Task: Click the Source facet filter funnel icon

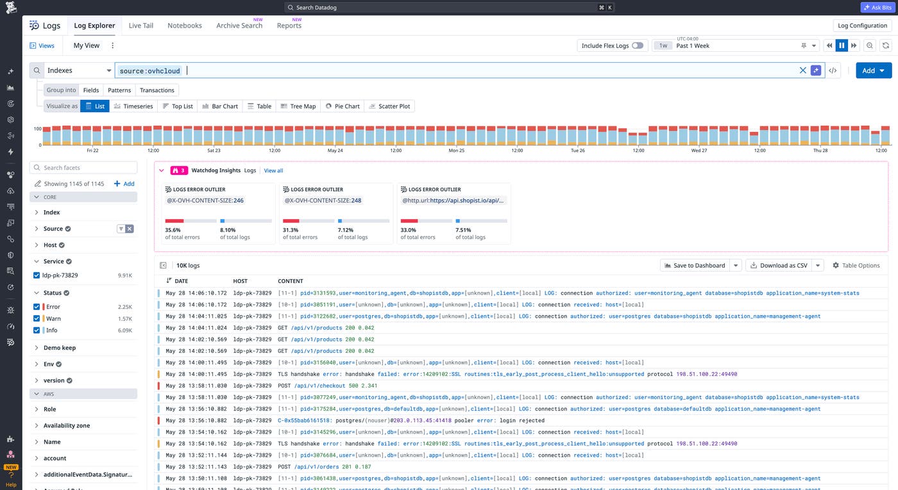Action: point(121,229)
